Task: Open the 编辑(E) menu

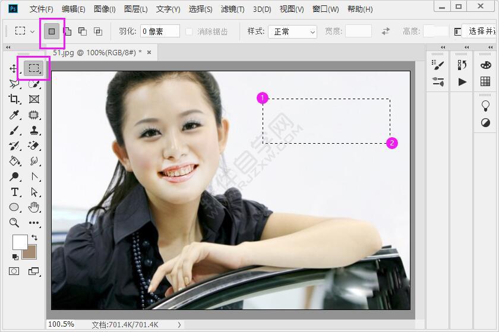Action: [74, 10]
